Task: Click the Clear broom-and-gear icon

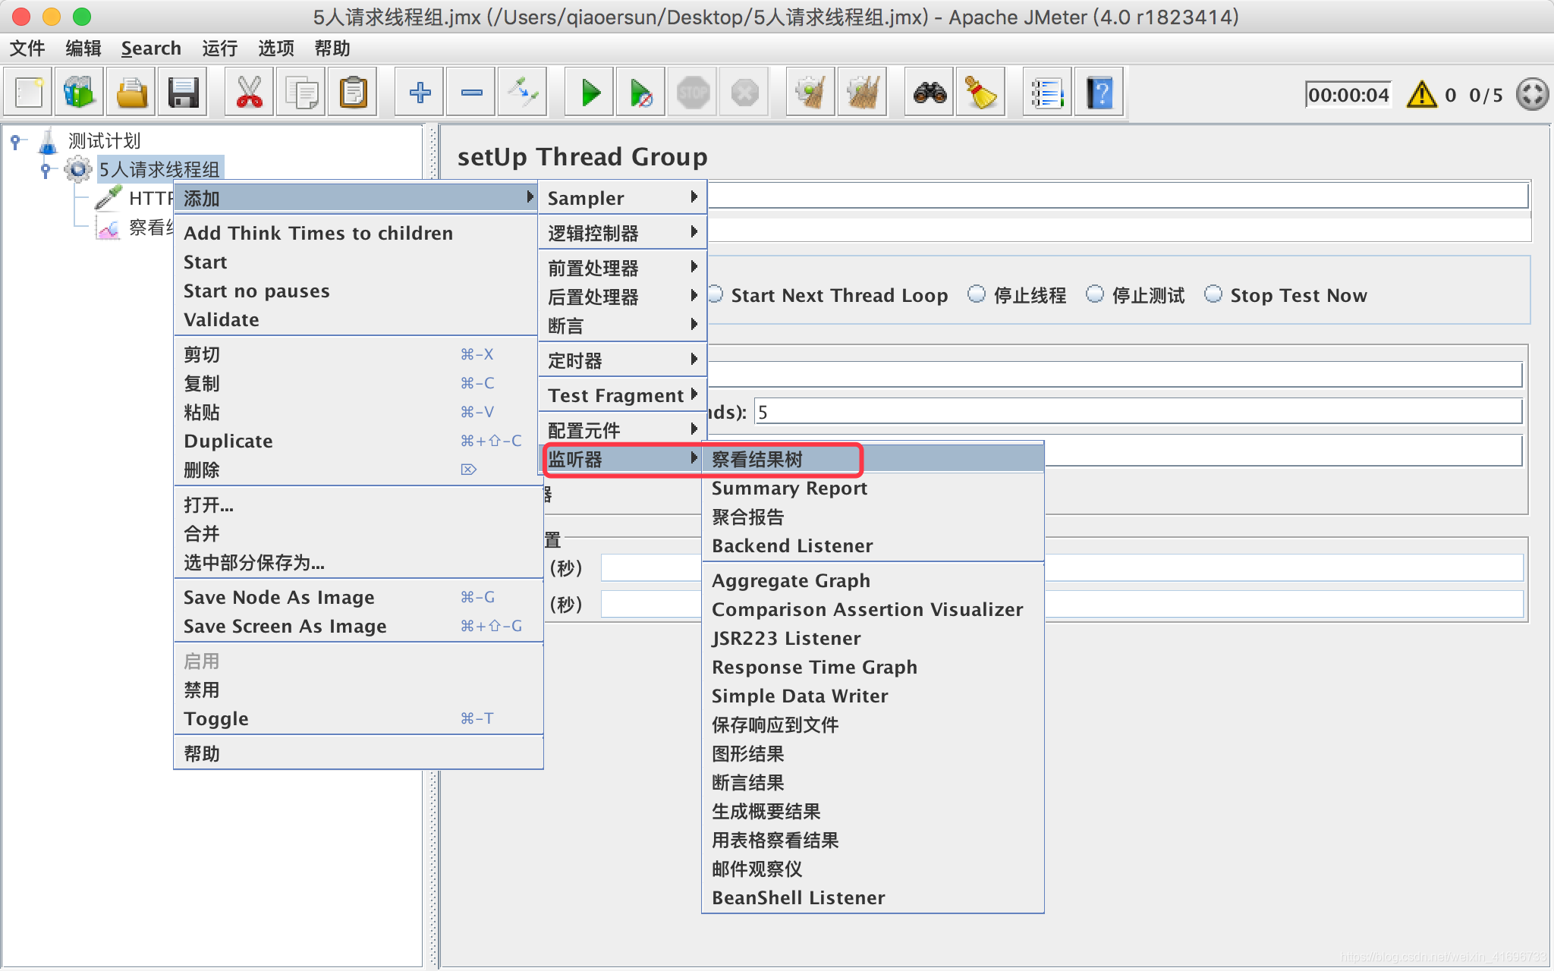Action: pos(811,93)
